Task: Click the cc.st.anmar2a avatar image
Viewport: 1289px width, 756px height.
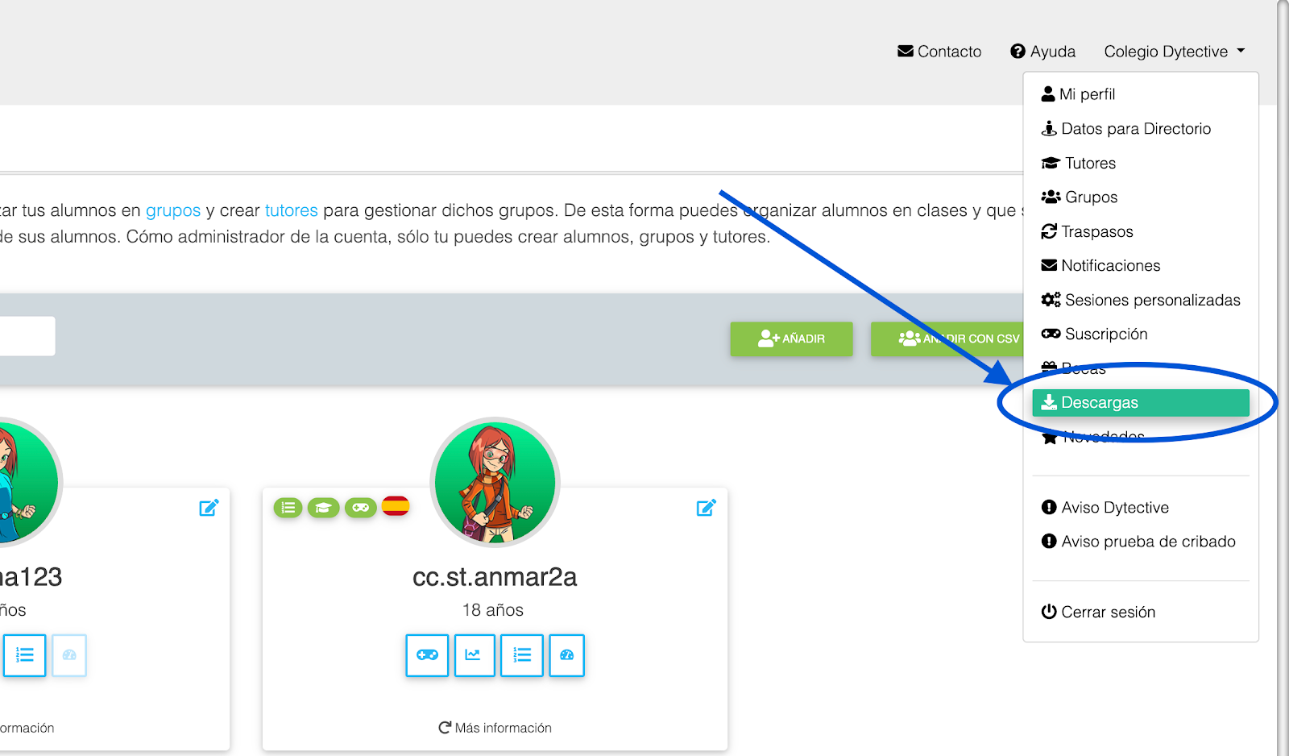Action: (495, 482)
